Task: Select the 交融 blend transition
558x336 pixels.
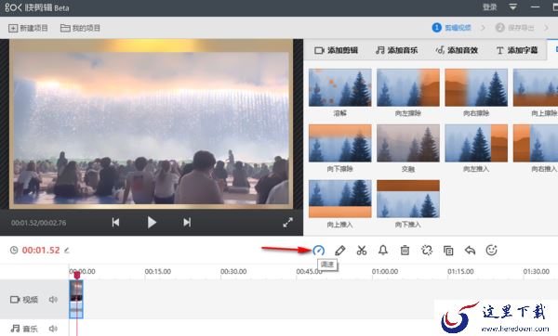Action: pyautogui.click(x=408, y=143)
